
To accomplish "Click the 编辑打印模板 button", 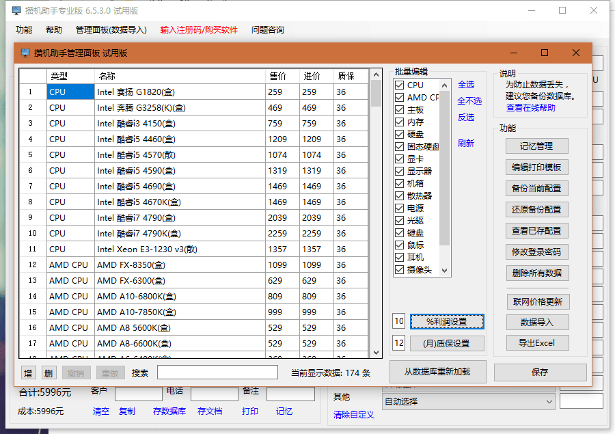I will [x=537, y=167].
